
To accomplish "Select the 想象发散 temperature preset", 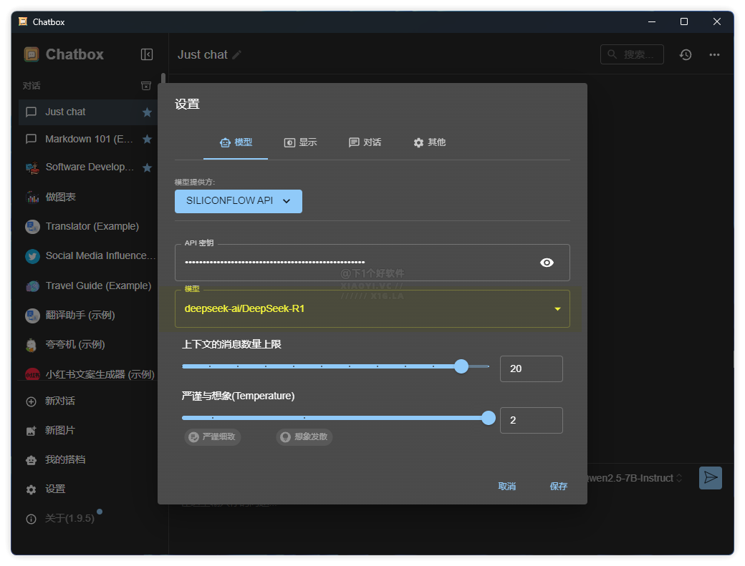I will (304, 436).
